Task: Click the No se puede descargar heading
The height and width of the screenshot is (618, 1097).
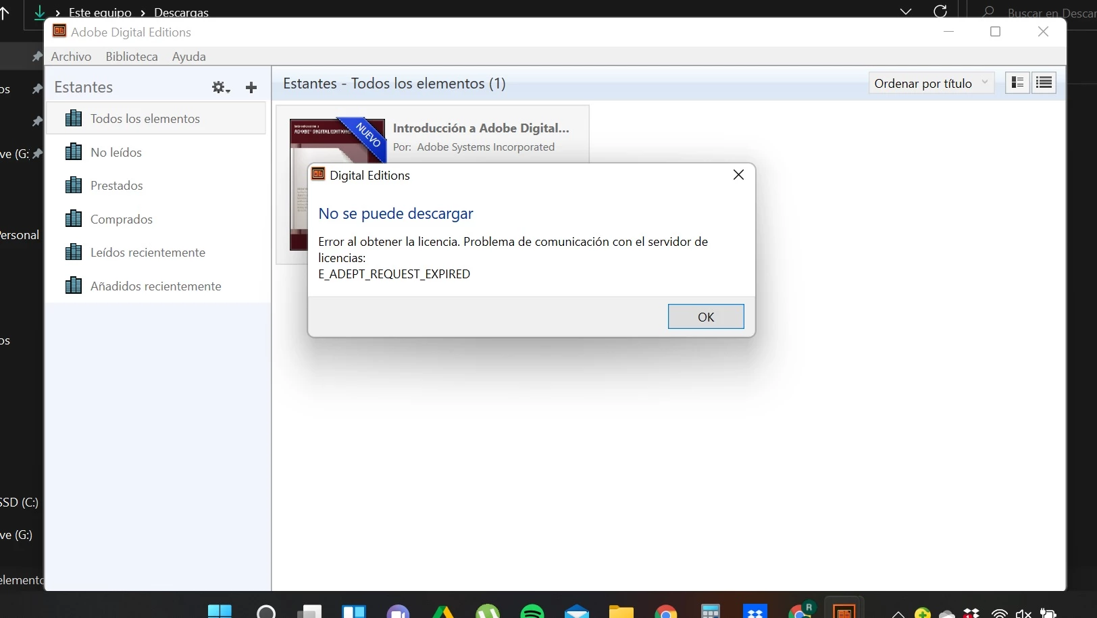Action: (396, 214)
